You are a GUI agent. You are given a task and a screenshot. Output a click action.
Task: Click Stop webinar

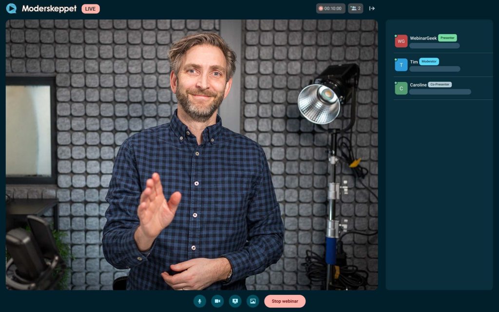(285, 301)
